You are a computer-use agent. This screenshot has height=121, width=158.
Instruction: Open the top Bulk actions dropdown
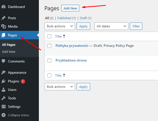(60, 26)
